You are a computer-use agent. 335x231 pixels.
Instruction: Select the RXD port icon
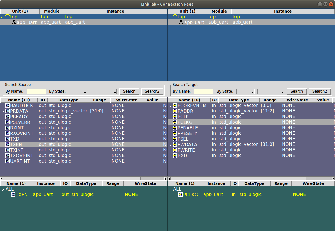(175, 156)
